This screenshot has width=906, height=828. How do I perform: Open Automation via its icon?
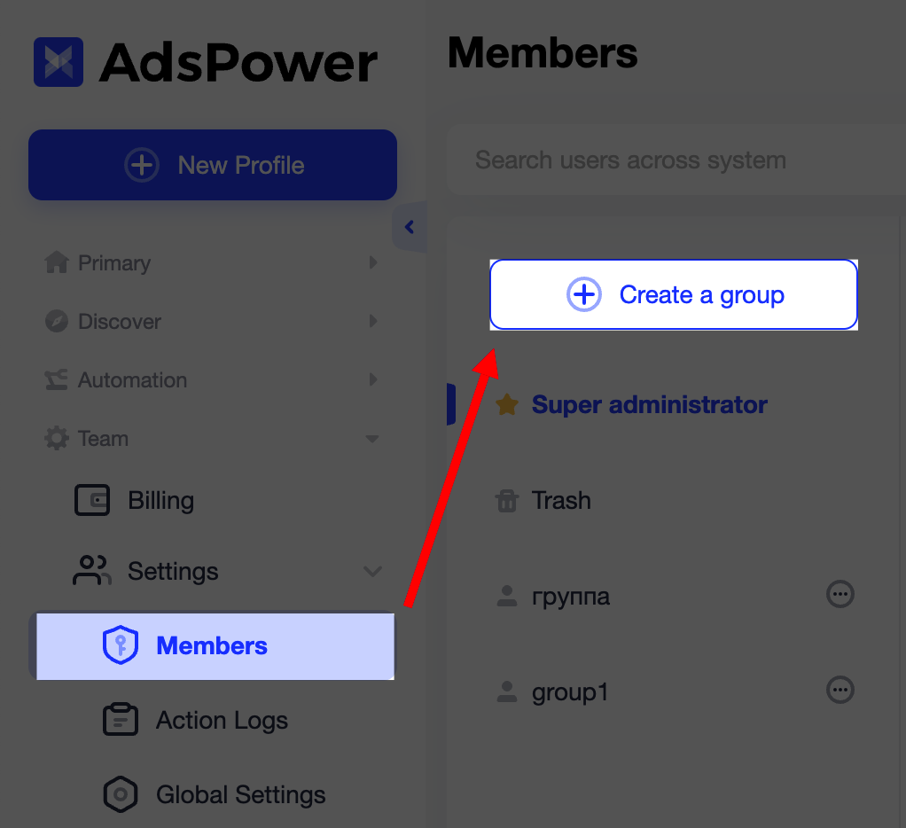(56, 379)
